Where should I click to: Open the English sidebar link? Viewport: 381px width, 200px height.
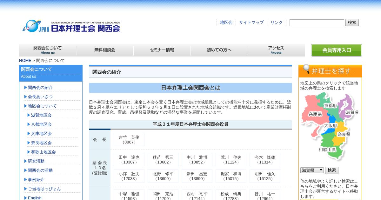point(35,198)
